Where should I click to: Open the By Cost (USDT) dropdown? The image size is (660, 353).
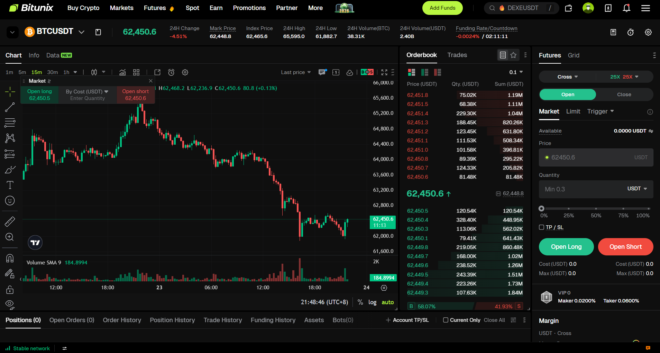pos(87,91)
